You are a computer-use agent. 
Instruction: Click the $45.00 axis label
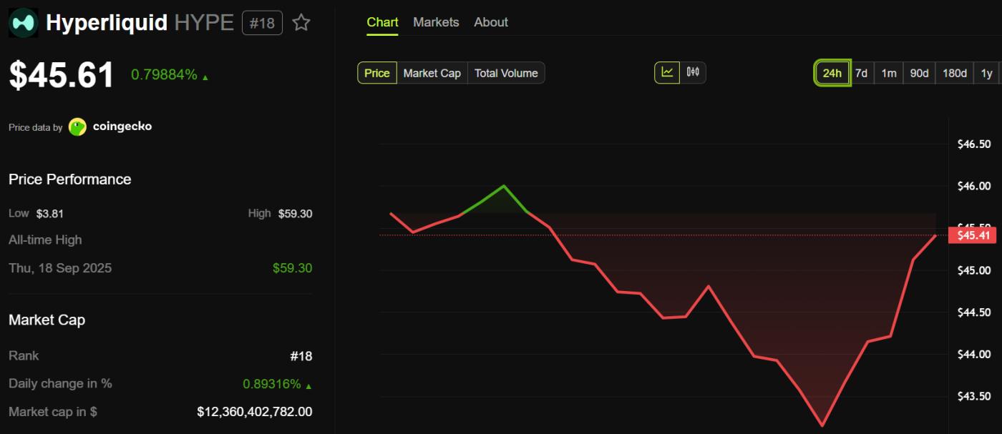974,270
